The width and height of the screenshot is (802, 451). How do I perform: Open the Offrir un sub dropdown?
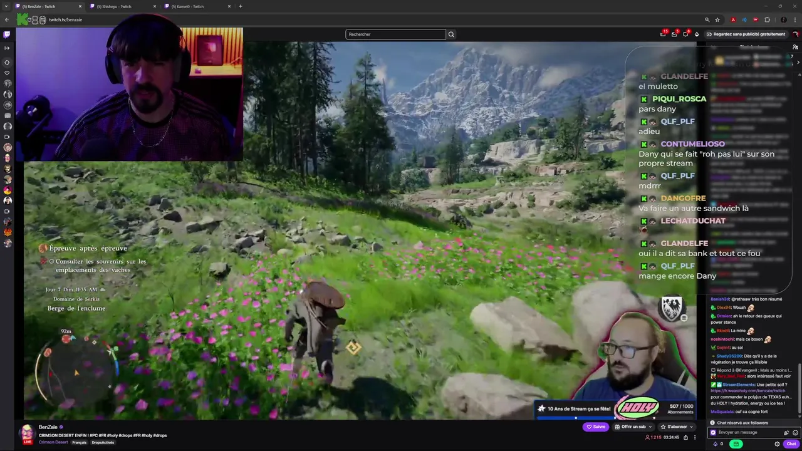(x=633, y=427)
